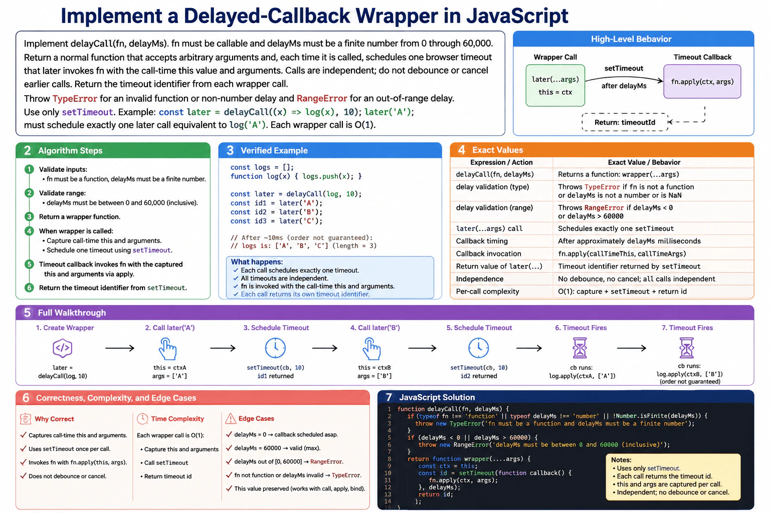
Task: Click the green circle 6 beside Return the timeout identifier
Action: coord(30,288)
